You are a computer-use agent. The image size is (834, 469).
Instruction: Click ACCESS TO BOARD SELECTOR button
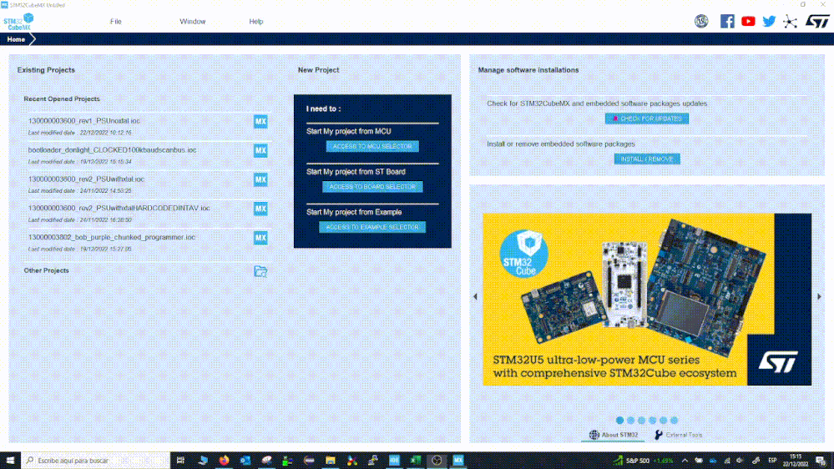(372, 187)
